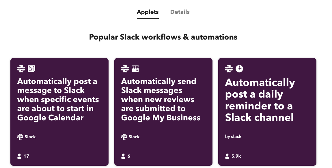Click user count icon showing 17
This screenshot has width=332, height=168.
20,156
